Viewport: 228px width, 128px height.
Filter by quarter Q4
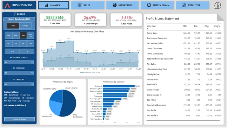tap(31, 43)
